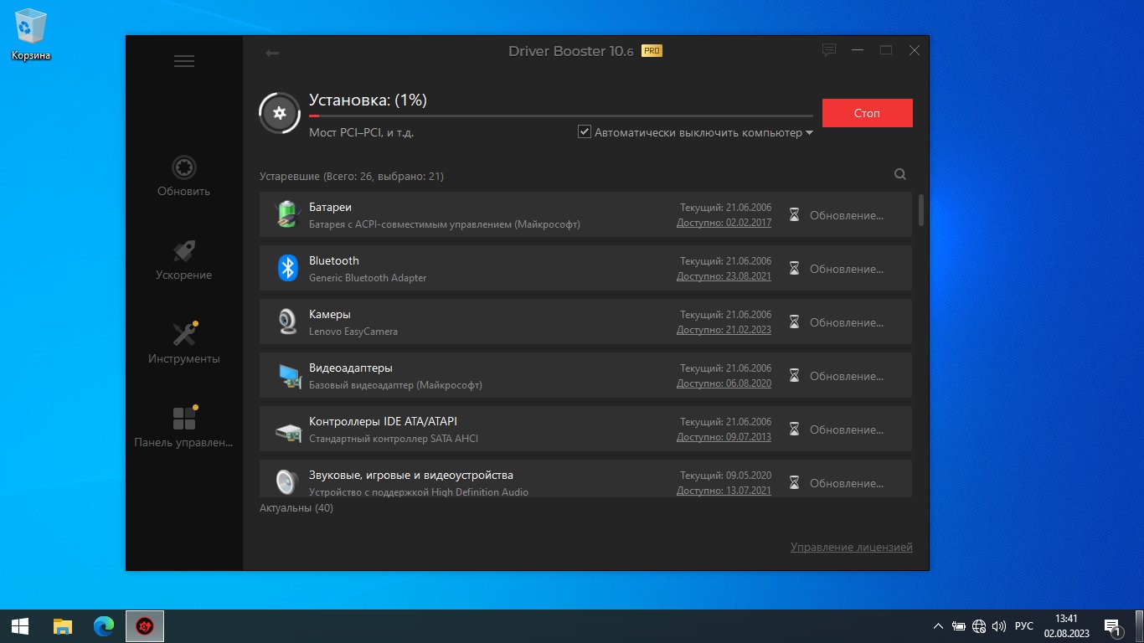Image resolution: width=1144 pixels, height=643 pixels.
Task: Select the Стандартный контроллер SATA AHCI text
Action: point(394,439)
